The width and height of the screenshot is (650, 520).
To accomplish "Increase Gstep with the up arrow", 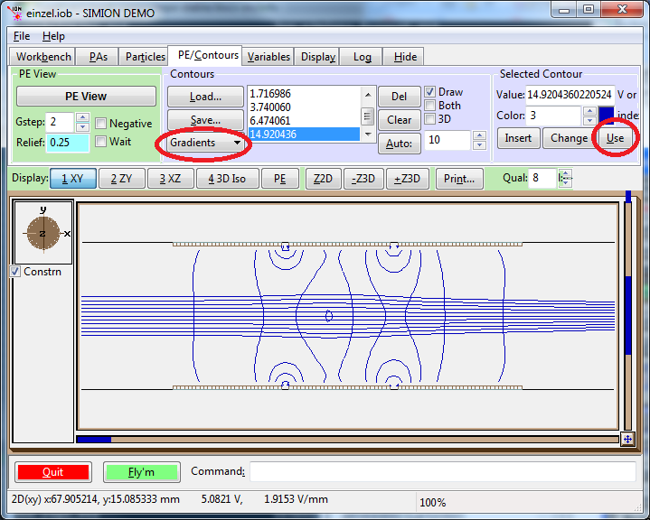I will click(x=82, y=117).
